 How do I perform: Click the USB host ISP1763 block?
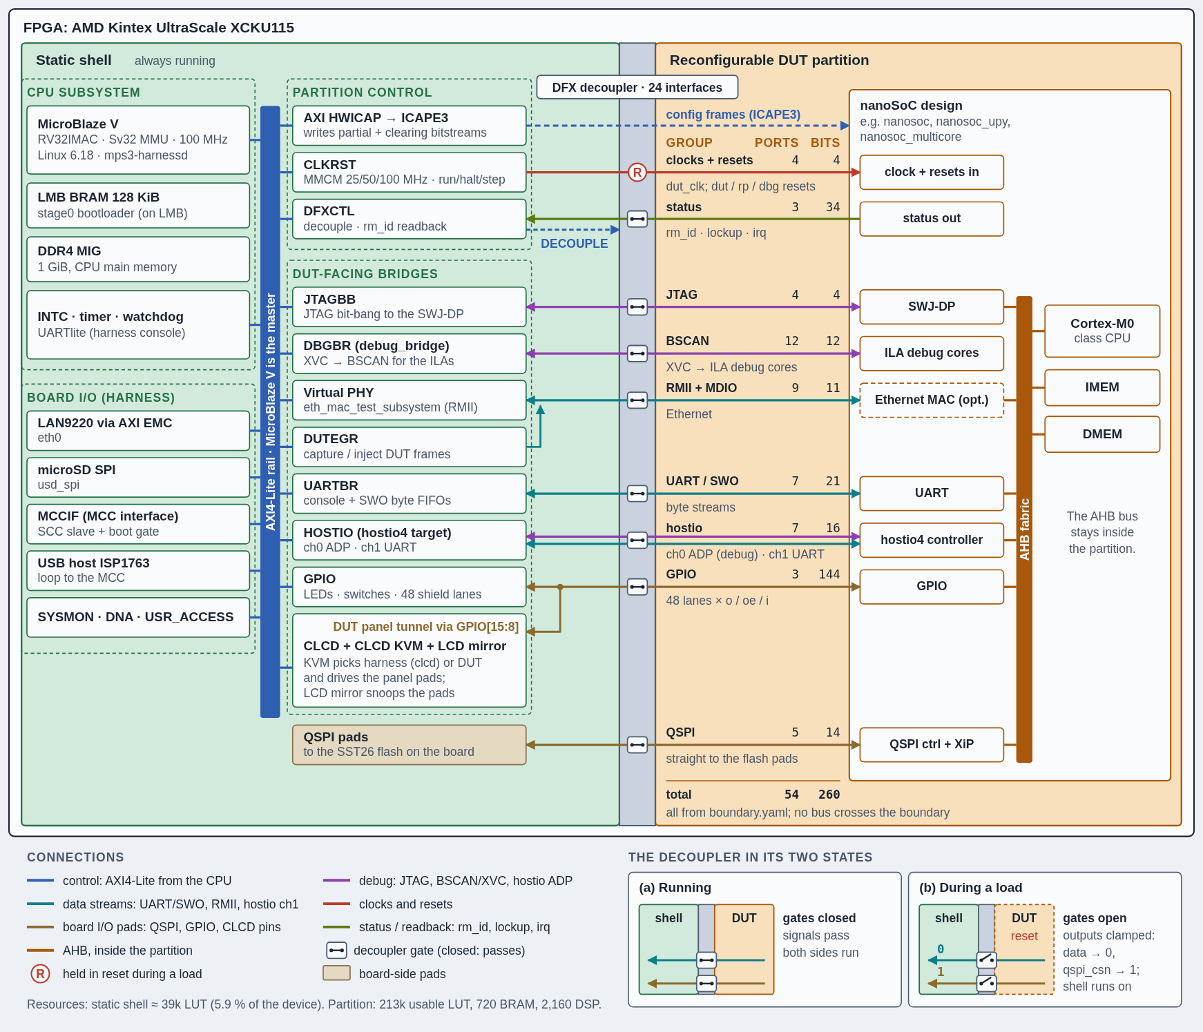[x=138, y=571]
